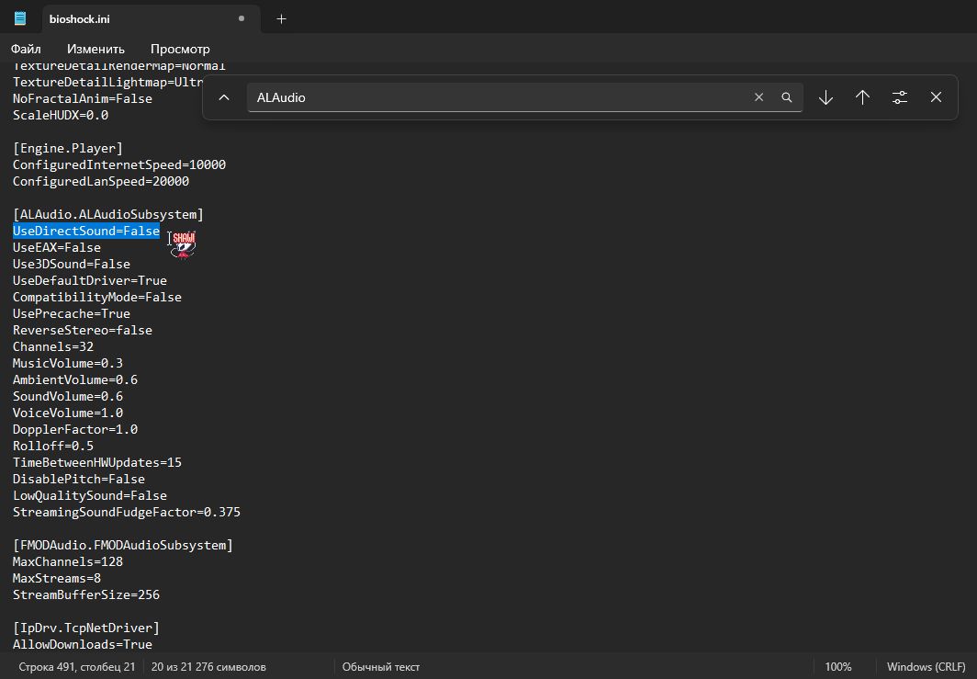977x679 pixels.
Task: Find previous match with up arrow
Action: coord(862,97)
